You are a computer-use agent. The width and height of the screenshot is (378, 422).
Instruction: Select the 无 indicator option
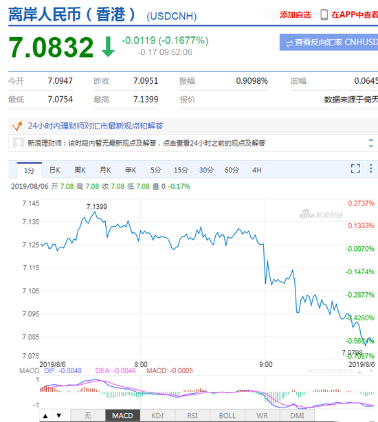coord(88,416)
